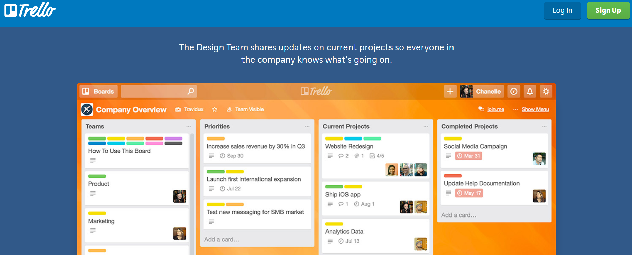Click the board search field
Screen dimensions: 632x255
[x=159, y=91]
